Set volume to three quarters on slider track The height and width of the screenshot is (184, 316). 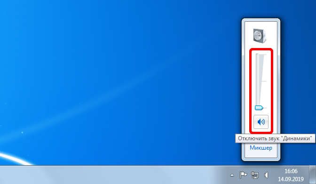pos(257,68)
